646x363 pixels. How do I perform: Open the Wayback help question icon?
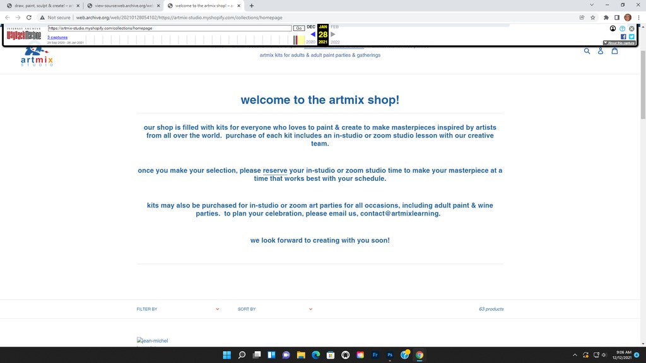click(622, 28)
